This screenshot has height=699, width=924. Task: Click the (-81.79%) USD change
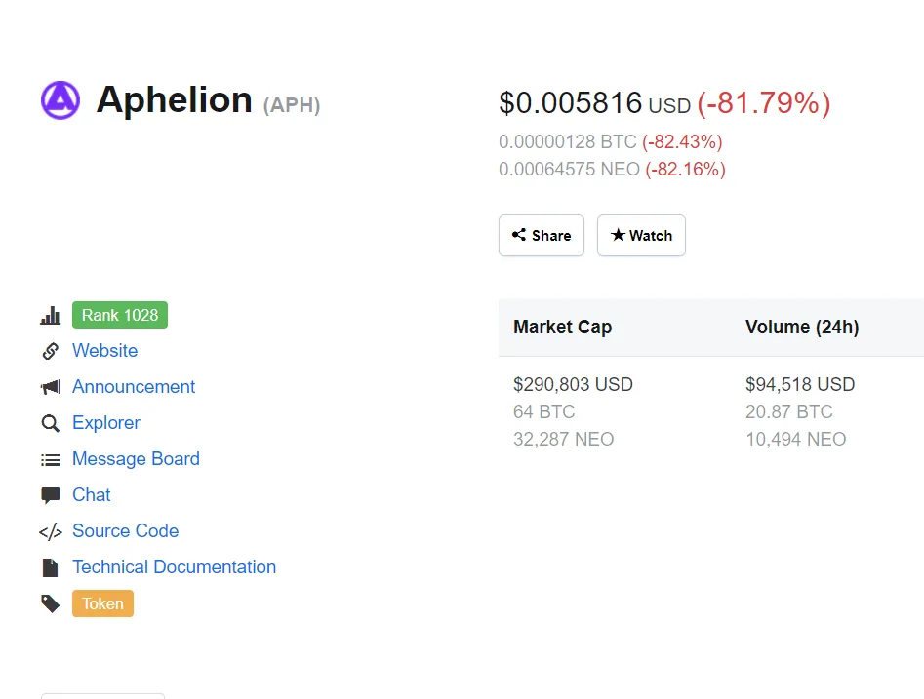[x=764, y=103]
